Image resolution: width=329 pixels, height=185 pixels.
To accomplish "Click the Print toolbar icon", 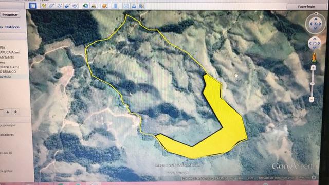I will 134,6.
